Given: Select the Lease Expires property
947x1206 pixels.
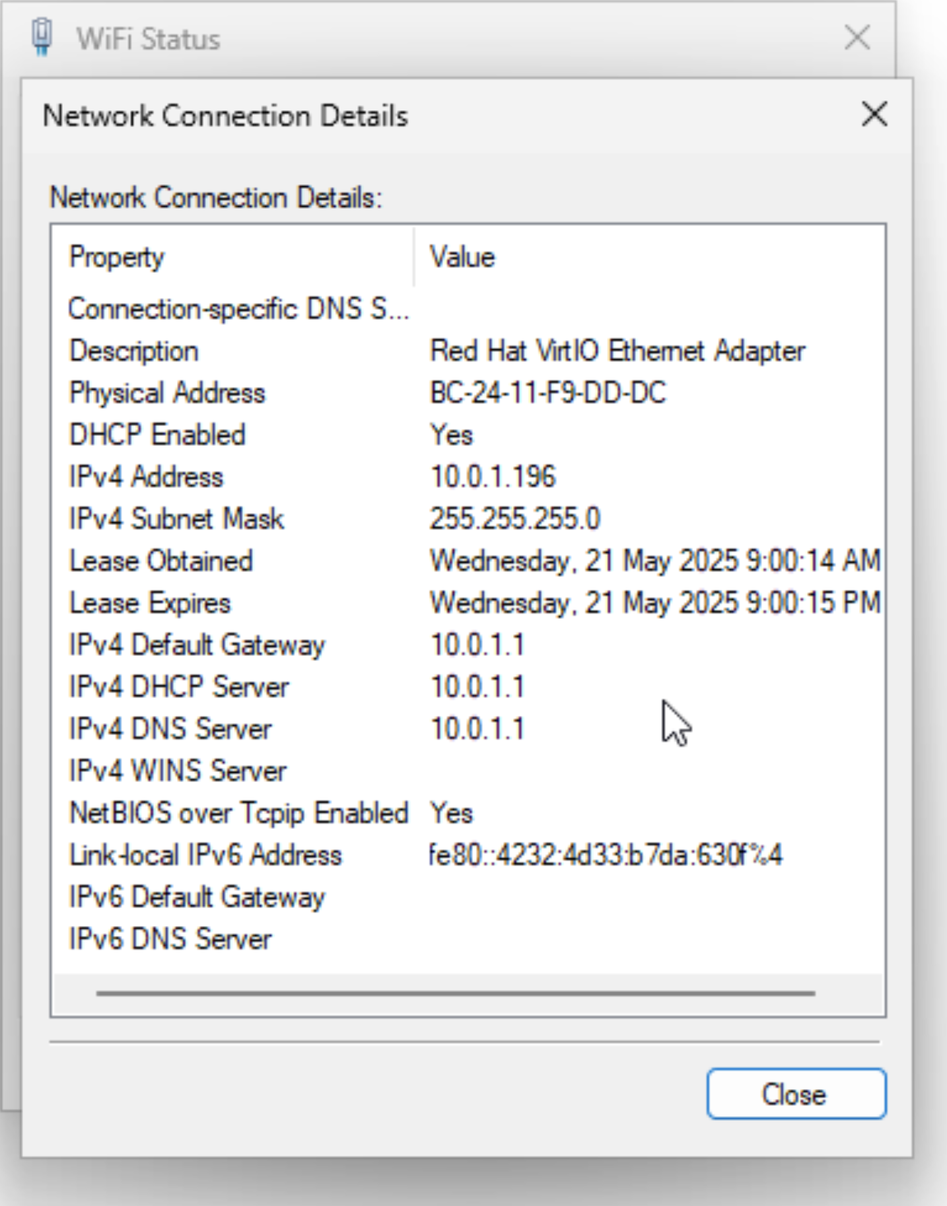Looking at the screenshot, I should click(150, 603).
